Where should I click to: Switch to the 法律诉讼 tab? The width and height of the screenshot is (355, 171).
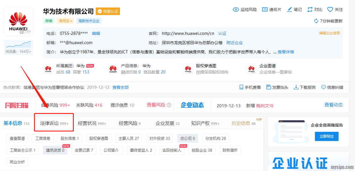point(54,123)
